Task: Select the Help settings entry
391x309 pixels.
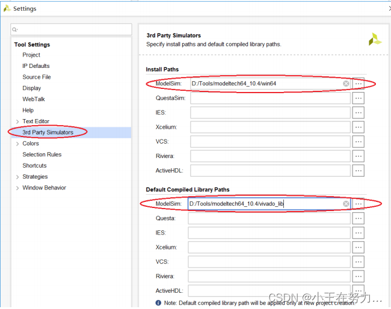Action: click(28, 110)
